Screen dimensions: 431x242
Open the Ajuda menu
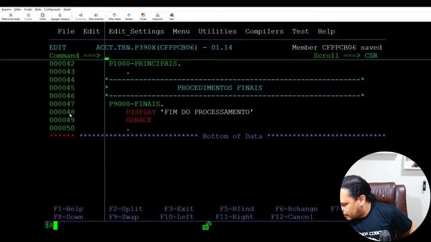coord(67,9)
